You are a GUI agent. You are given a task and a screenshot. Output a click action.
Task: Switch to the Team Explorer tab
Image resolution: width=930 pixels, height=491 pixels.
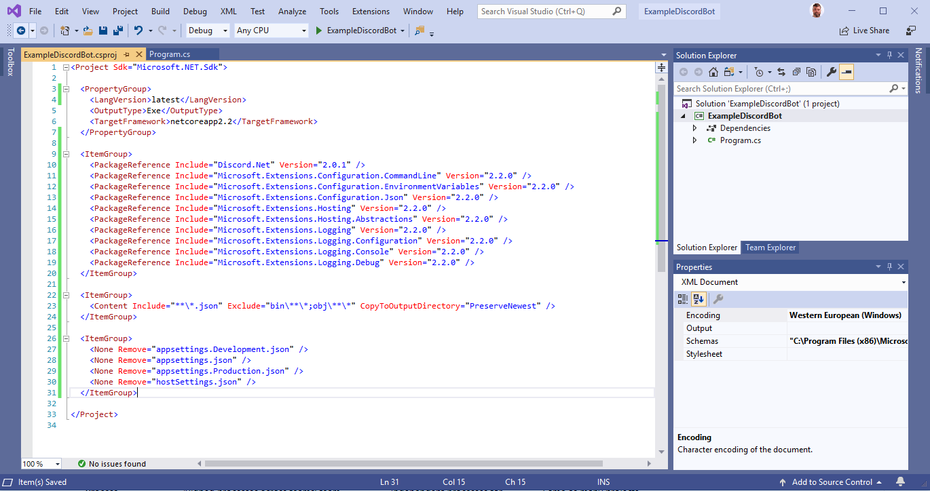point(770,248)
